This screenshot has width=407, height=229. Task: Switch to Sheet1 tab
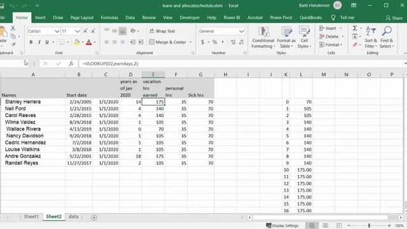[x=31, y=216]
